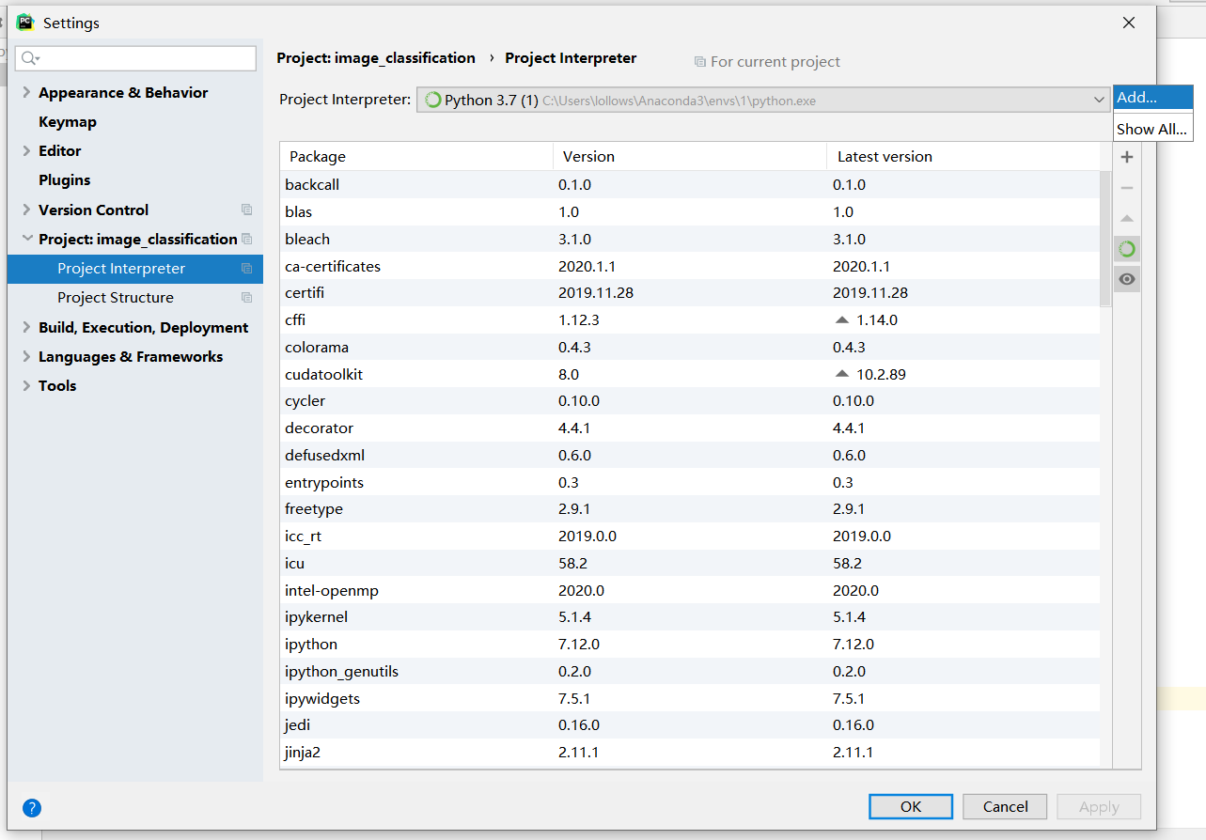Select the jedi package row
1206x840 pixels.
[690, 725]
